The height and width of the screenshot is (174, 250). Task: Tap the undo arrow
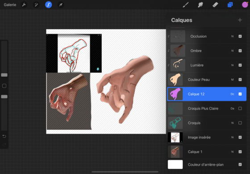tap(4, 136)
